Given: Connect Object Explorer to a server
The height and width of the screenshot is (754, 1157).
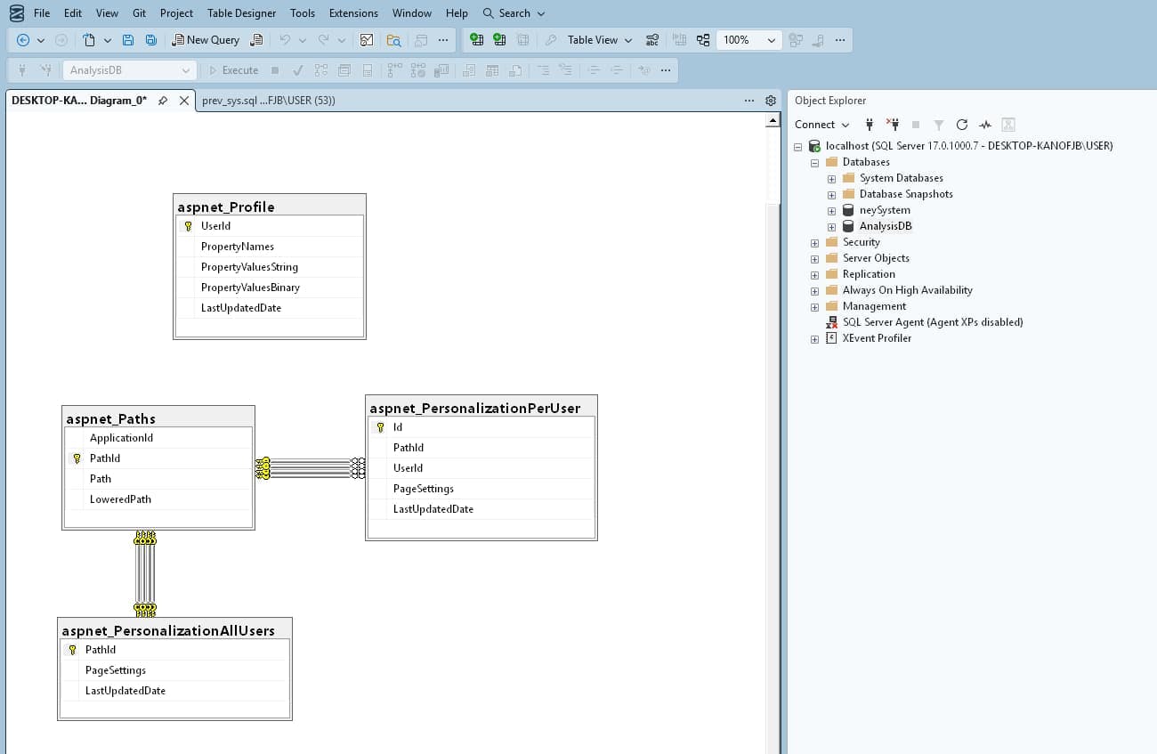Looking at the screenshot, I should click(x=870, y=125).
